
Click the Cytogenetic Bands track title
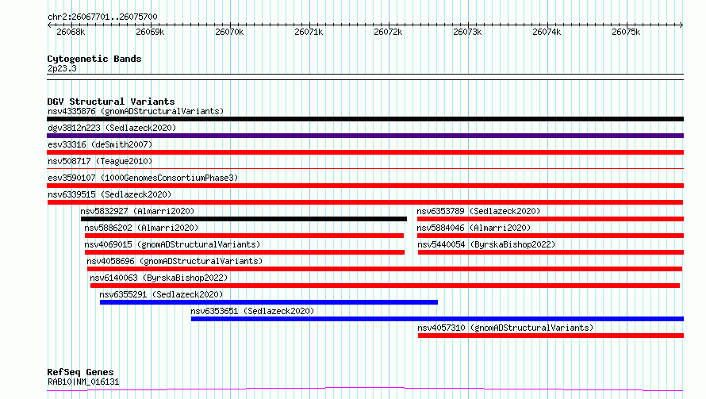coord(94,59)
